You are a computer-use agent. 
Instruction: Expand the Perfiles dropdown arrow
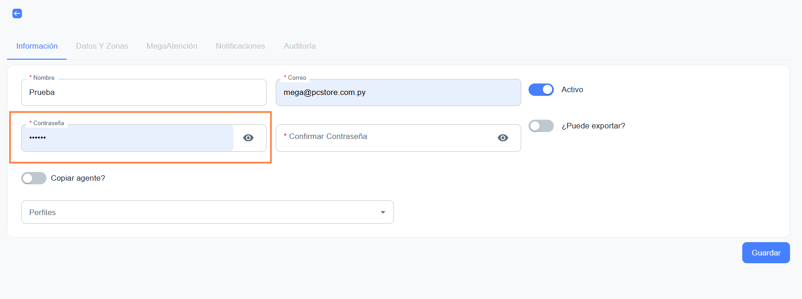click(383, 212)
